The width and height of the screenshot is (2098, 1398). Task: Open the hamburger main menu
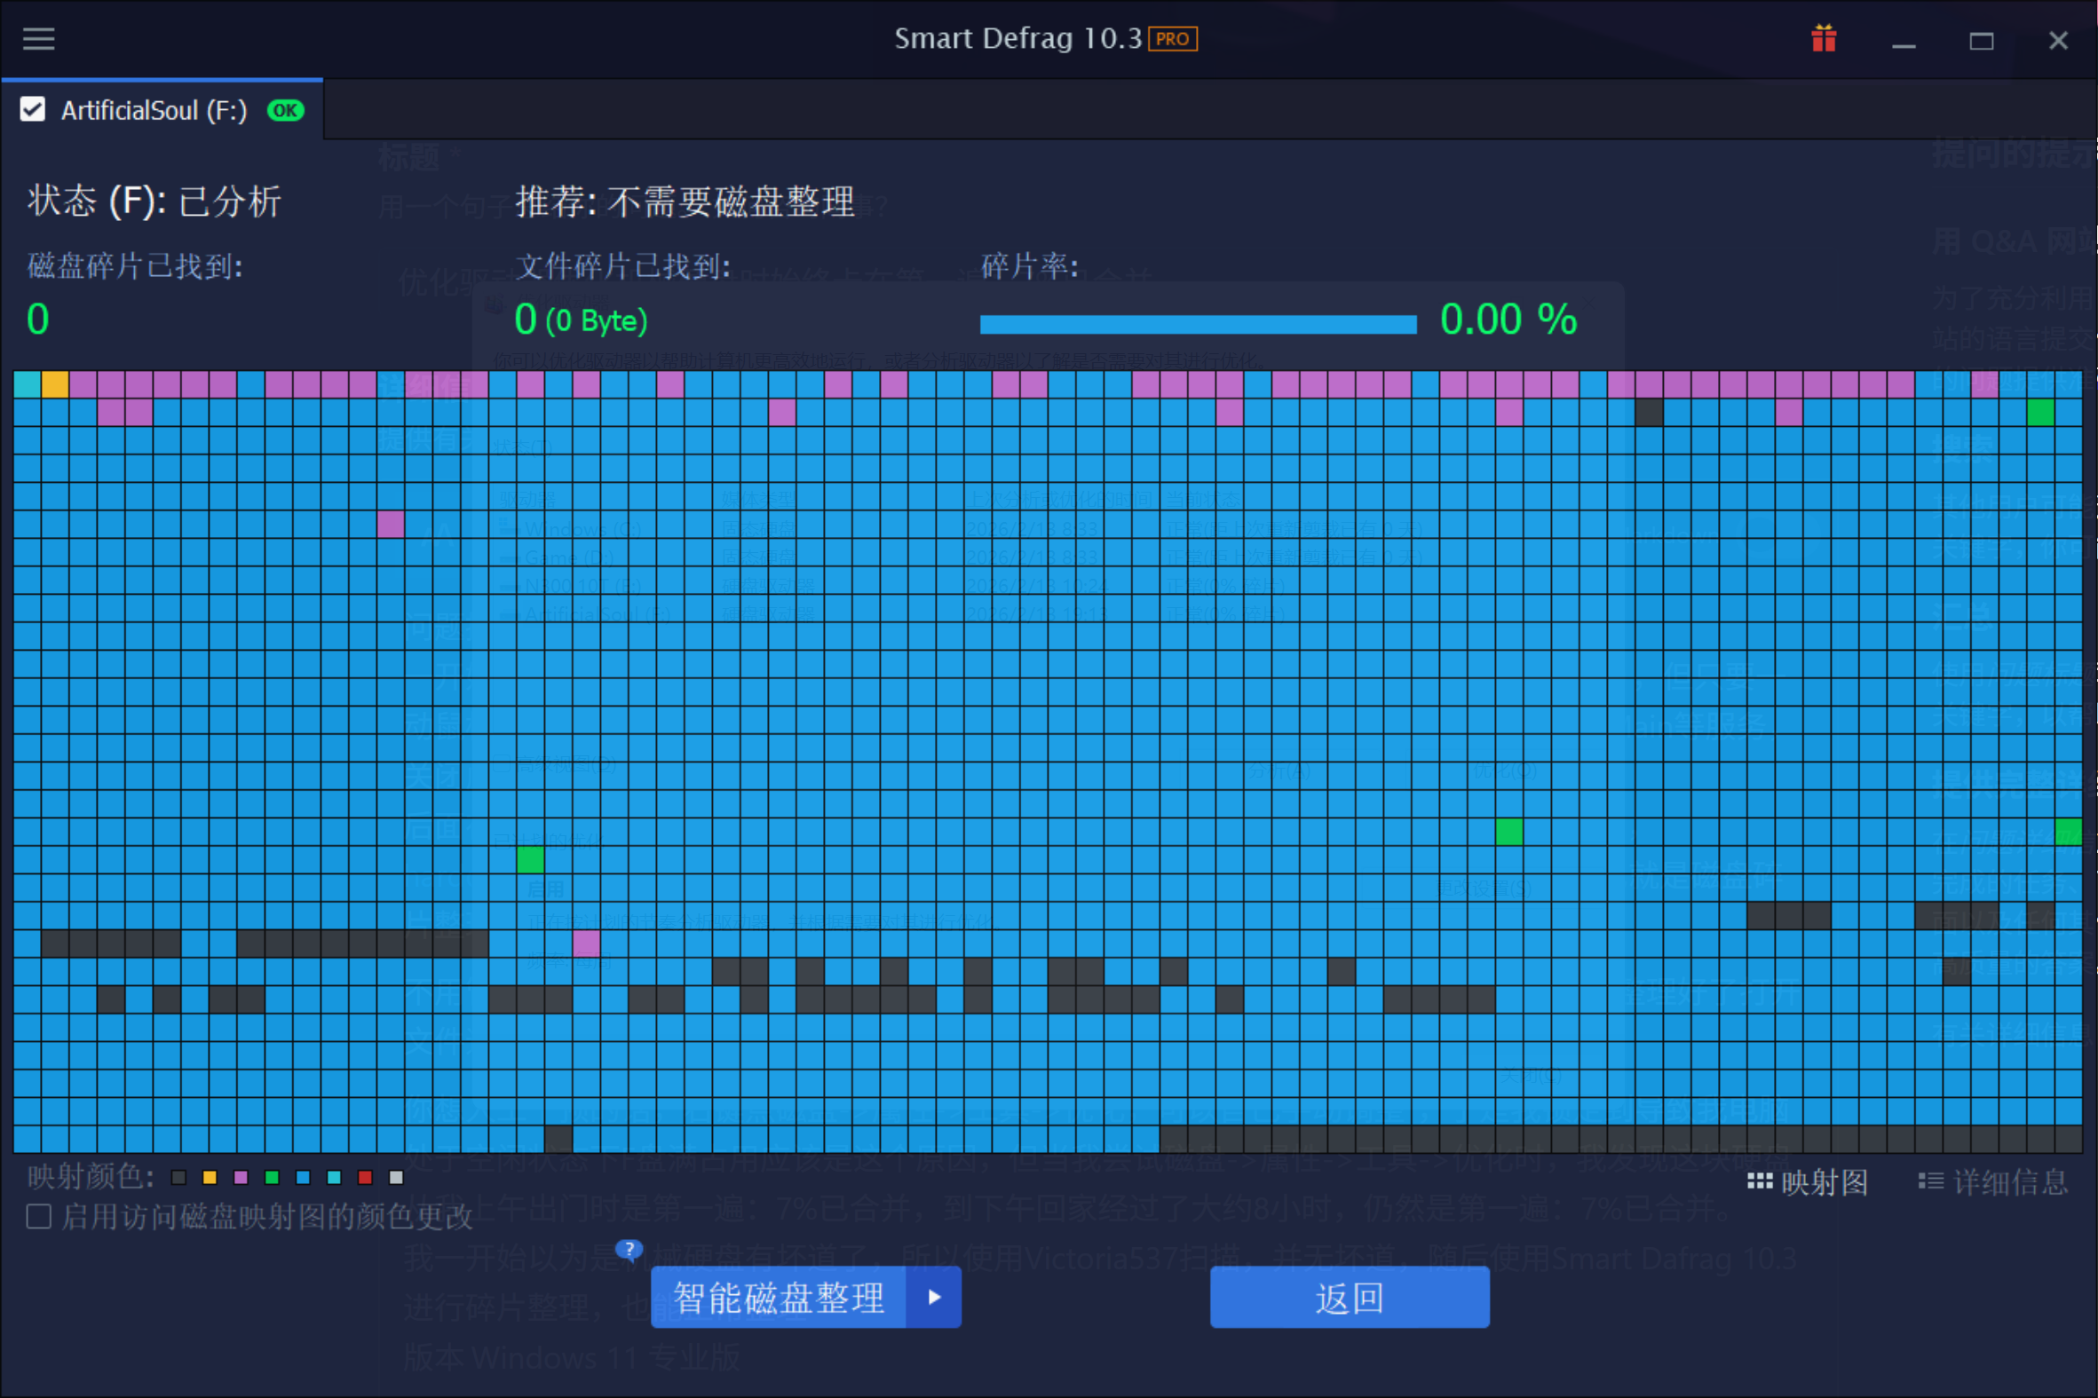coord(37,39)
